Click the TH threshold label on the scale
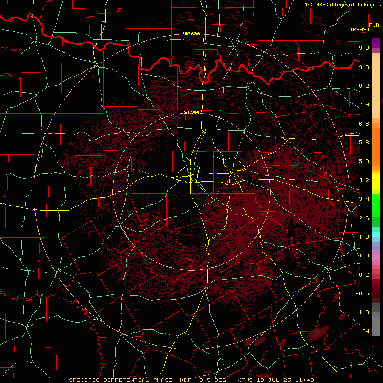The height and width of the screenshot is (383, 383). click(x=366, y=332)
